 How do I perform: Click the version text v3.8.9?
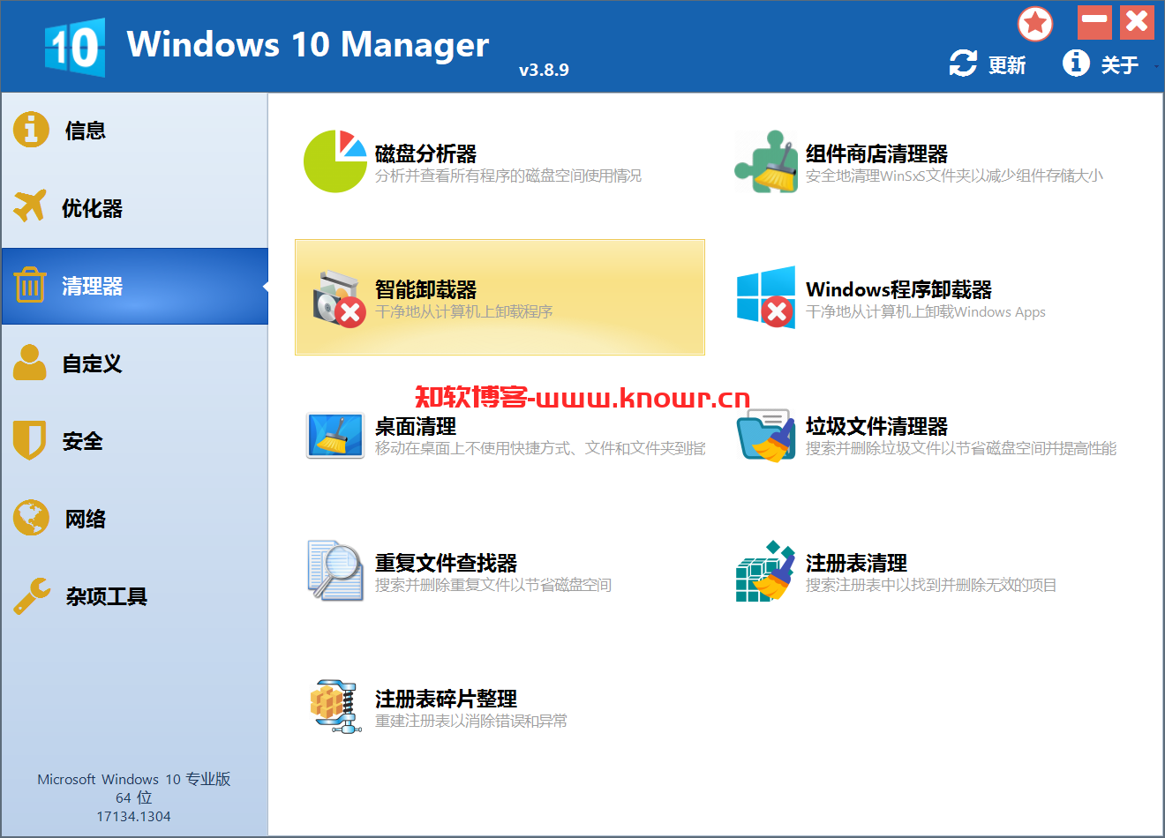pyautogui.click(x=544, y=70)
